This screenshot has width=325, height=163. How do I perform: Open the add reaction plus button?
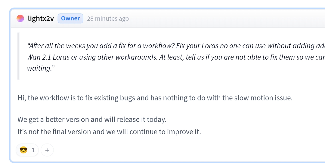click(x=47, y=150)
